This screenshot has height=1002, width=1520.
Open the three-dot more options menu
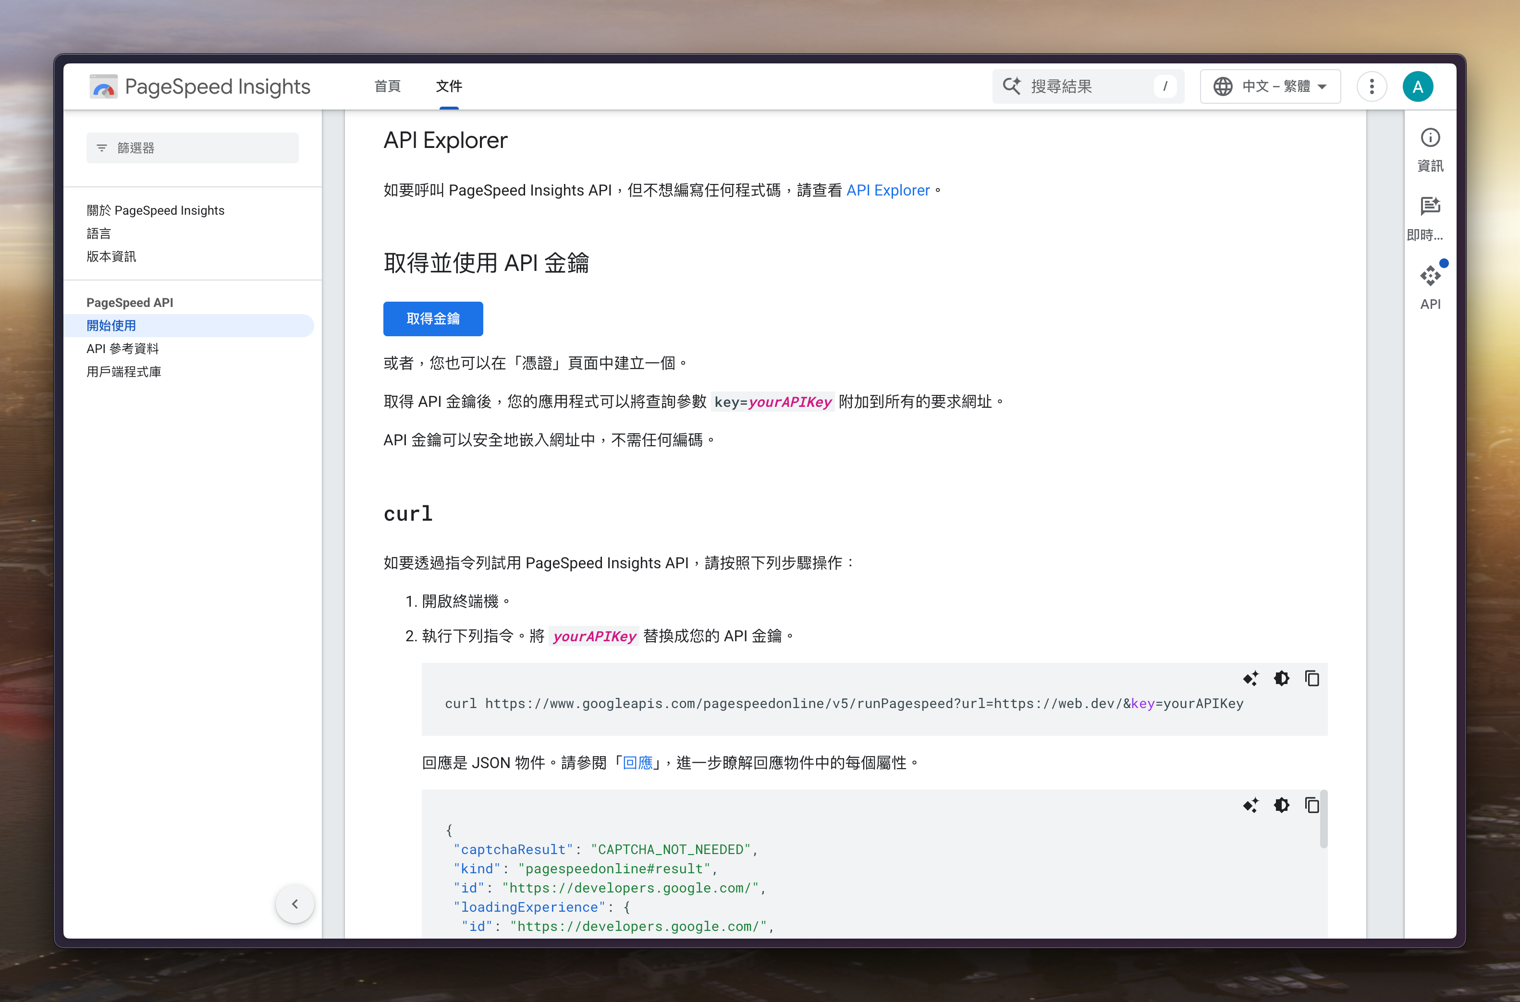tap(1371, 86)
